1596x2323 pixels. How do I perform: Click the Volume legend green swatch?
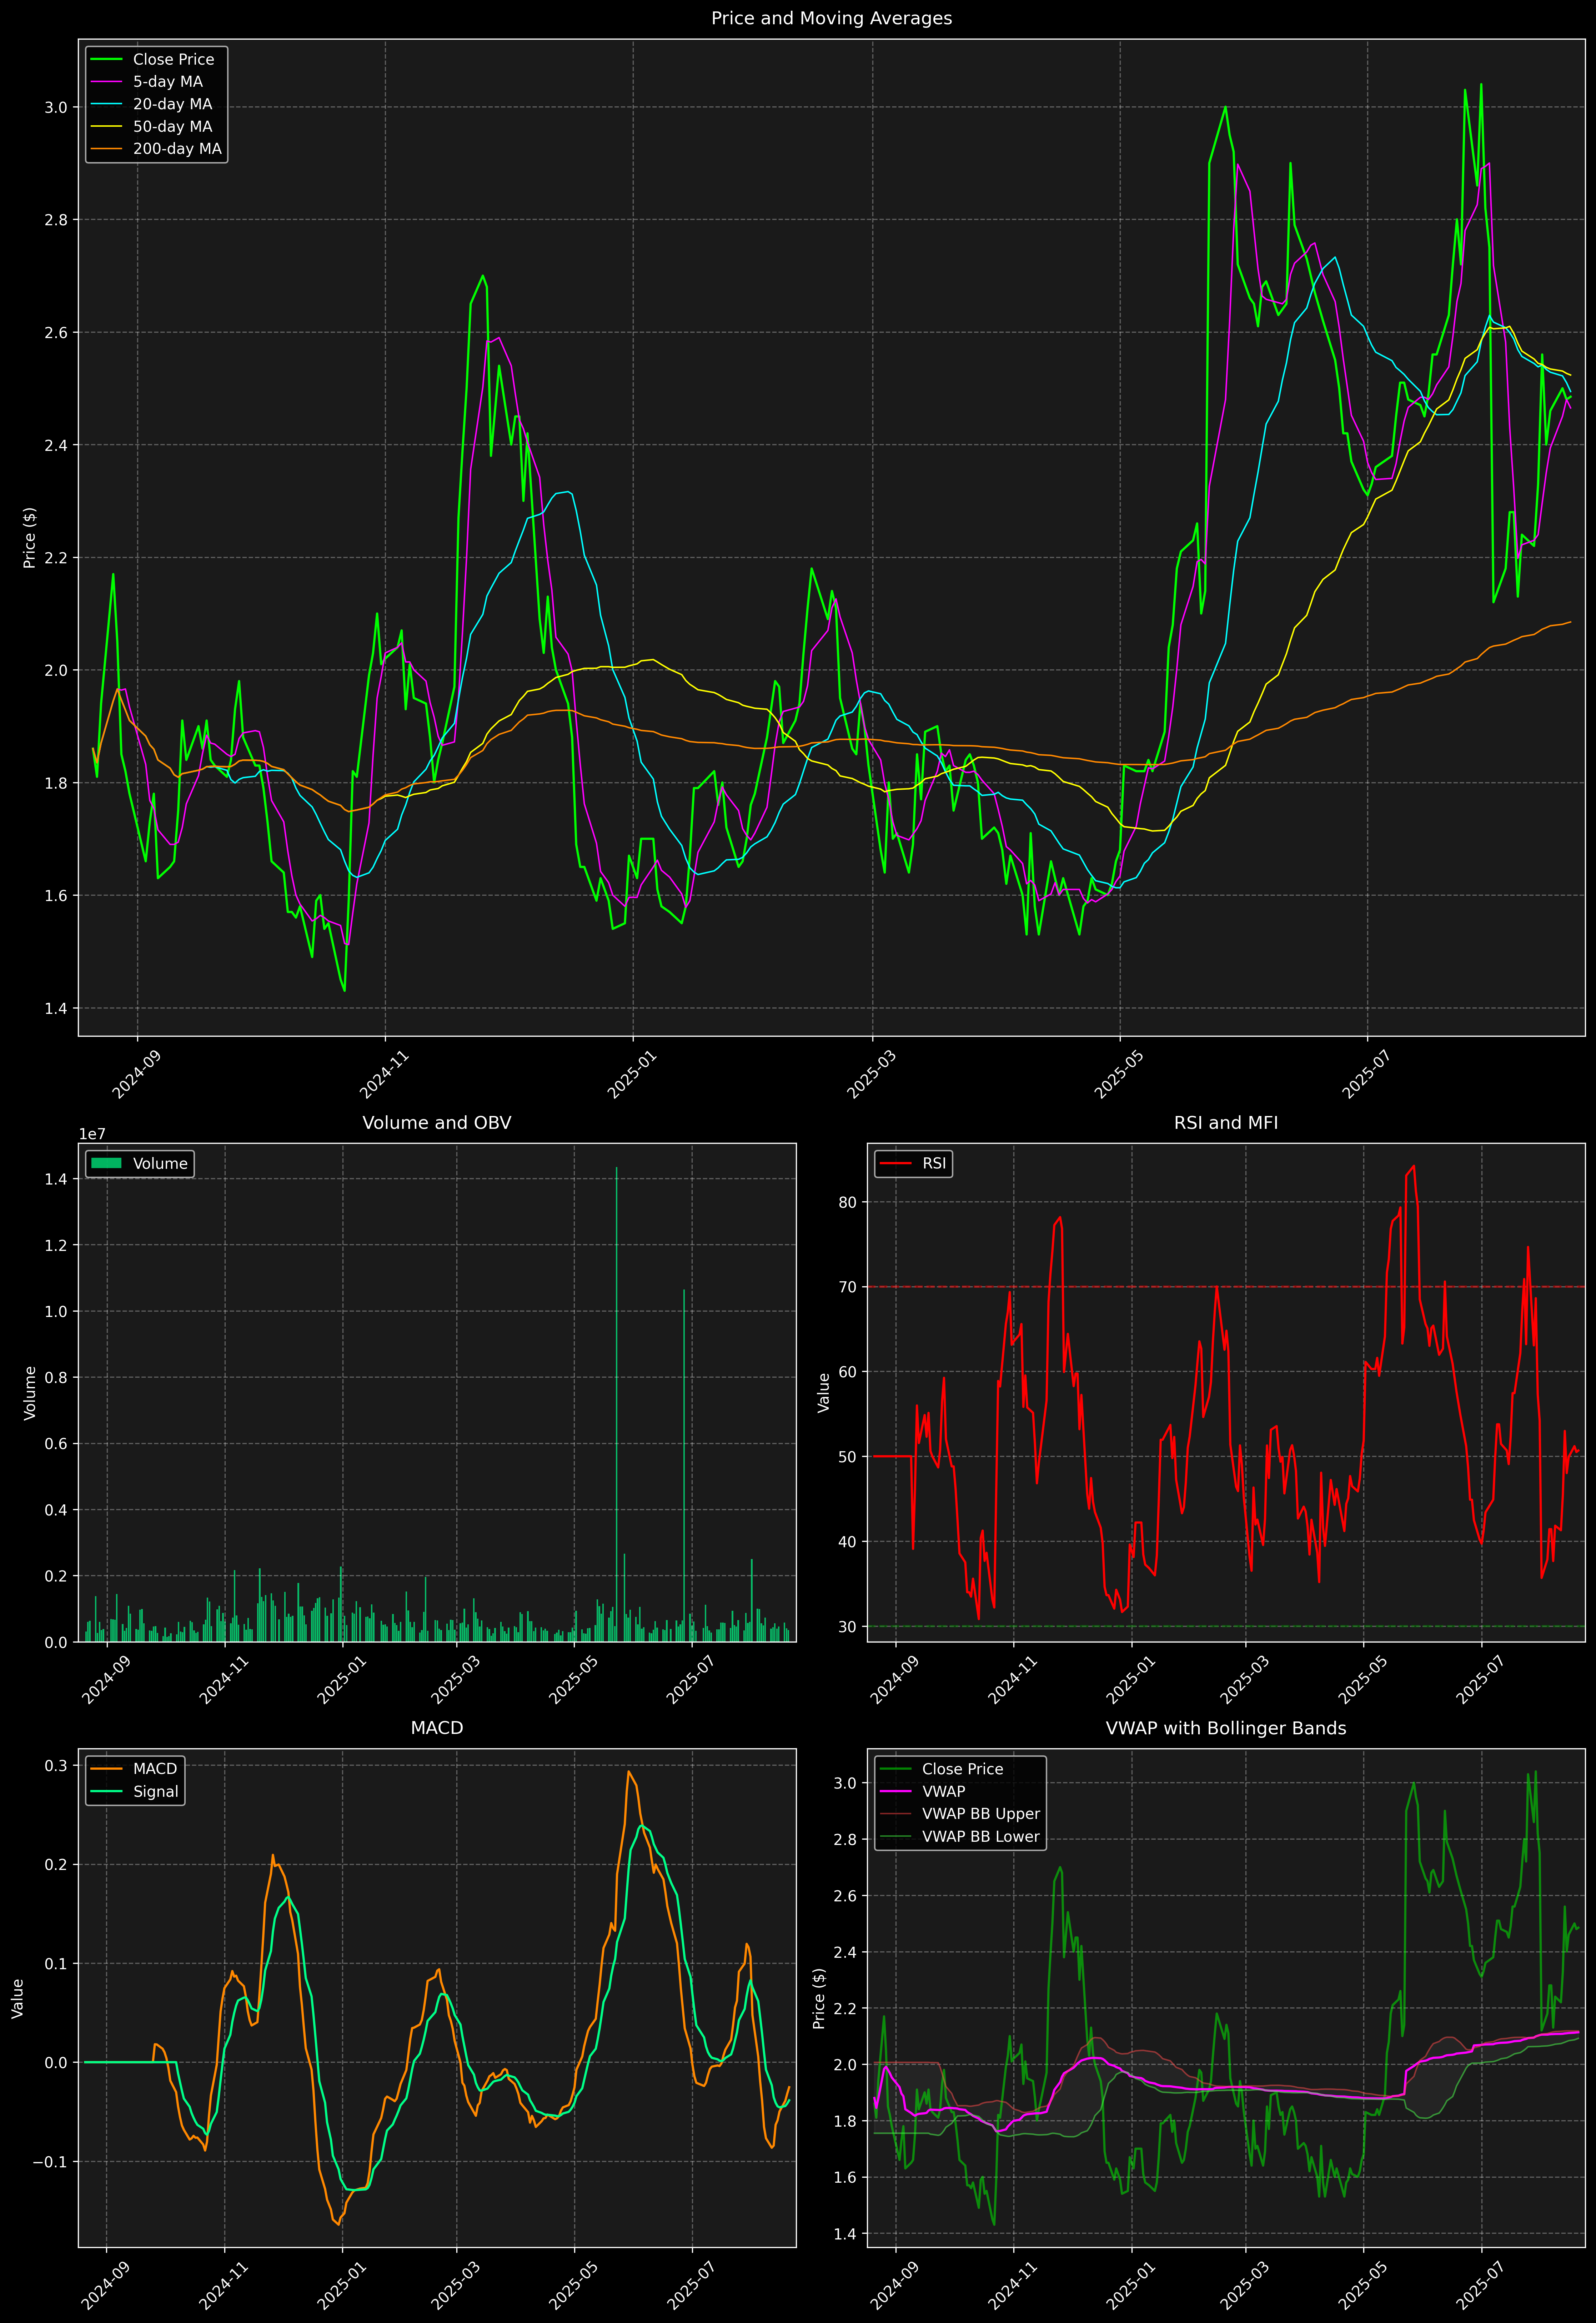(106, 1163)
